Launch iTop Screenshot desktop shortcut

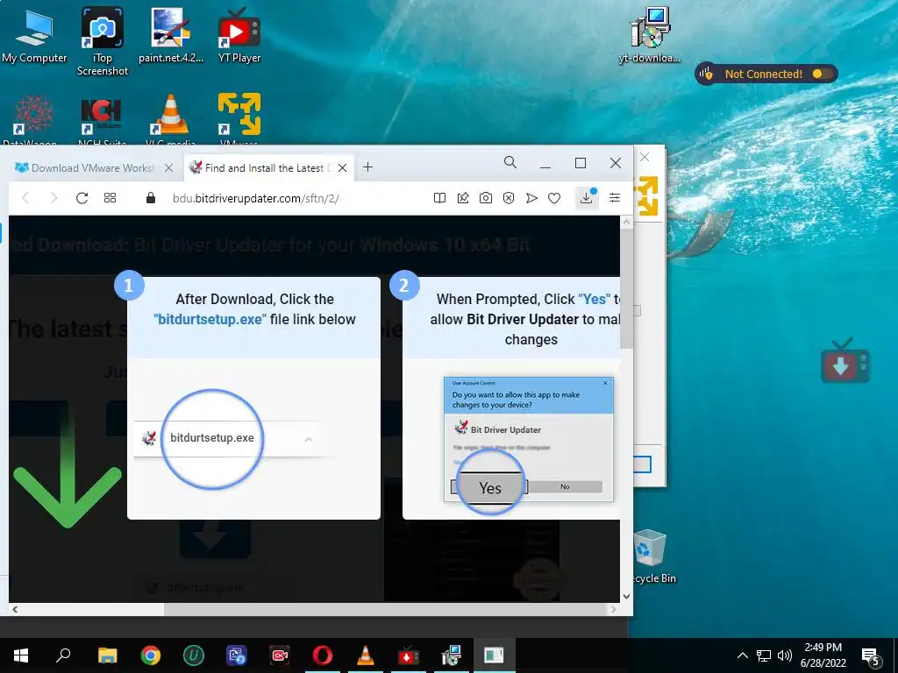[102, 41]
